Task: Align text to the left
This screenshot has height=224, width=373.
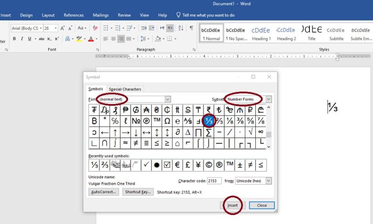Action: pos(106,39)
